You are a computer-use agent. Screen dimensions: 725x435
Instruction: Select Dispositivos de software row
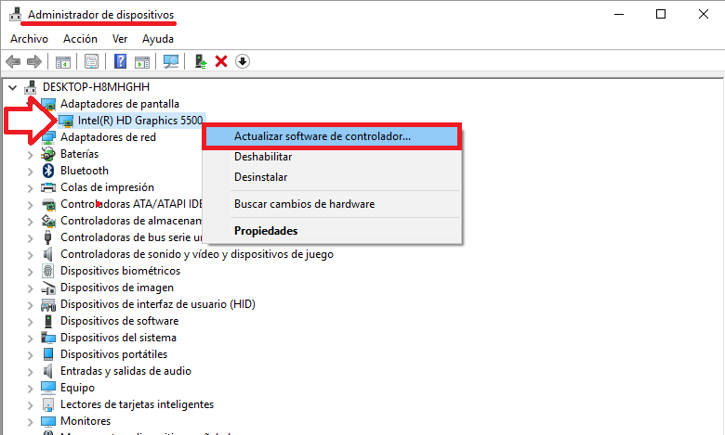tap(119, 321)
